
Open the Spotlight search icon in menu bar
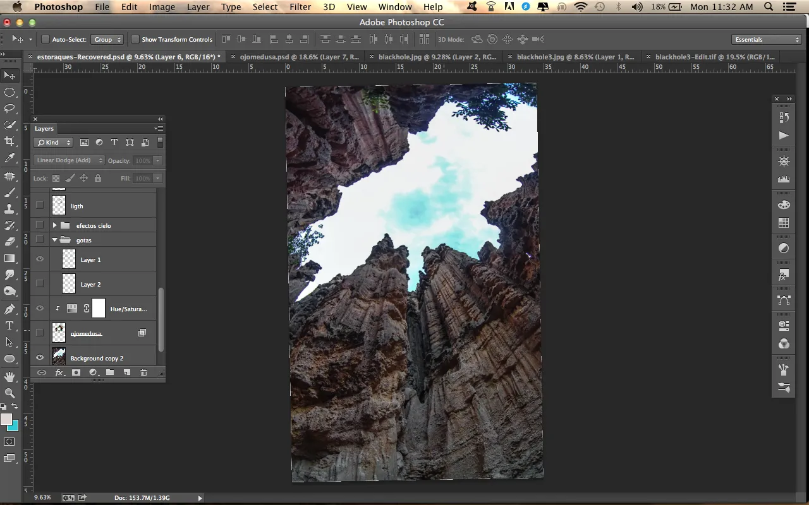tap(769, 7)
